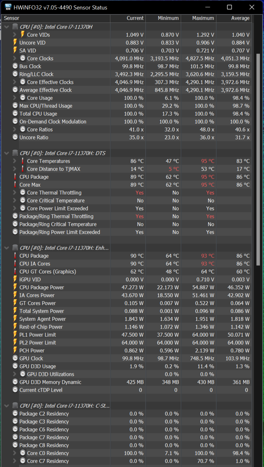Expand the Core Ratios row
Screen dimensions: 264x467
tap(15, 129)
